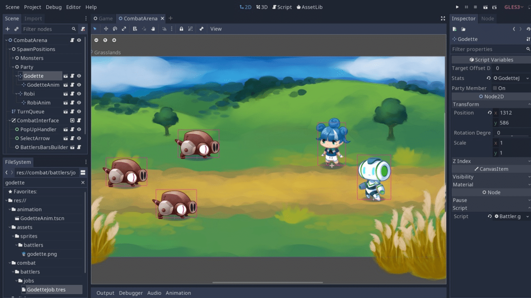Add a new node with the plus icon
The width and height of the screenshot is (531, 298).
click(7, 29)
